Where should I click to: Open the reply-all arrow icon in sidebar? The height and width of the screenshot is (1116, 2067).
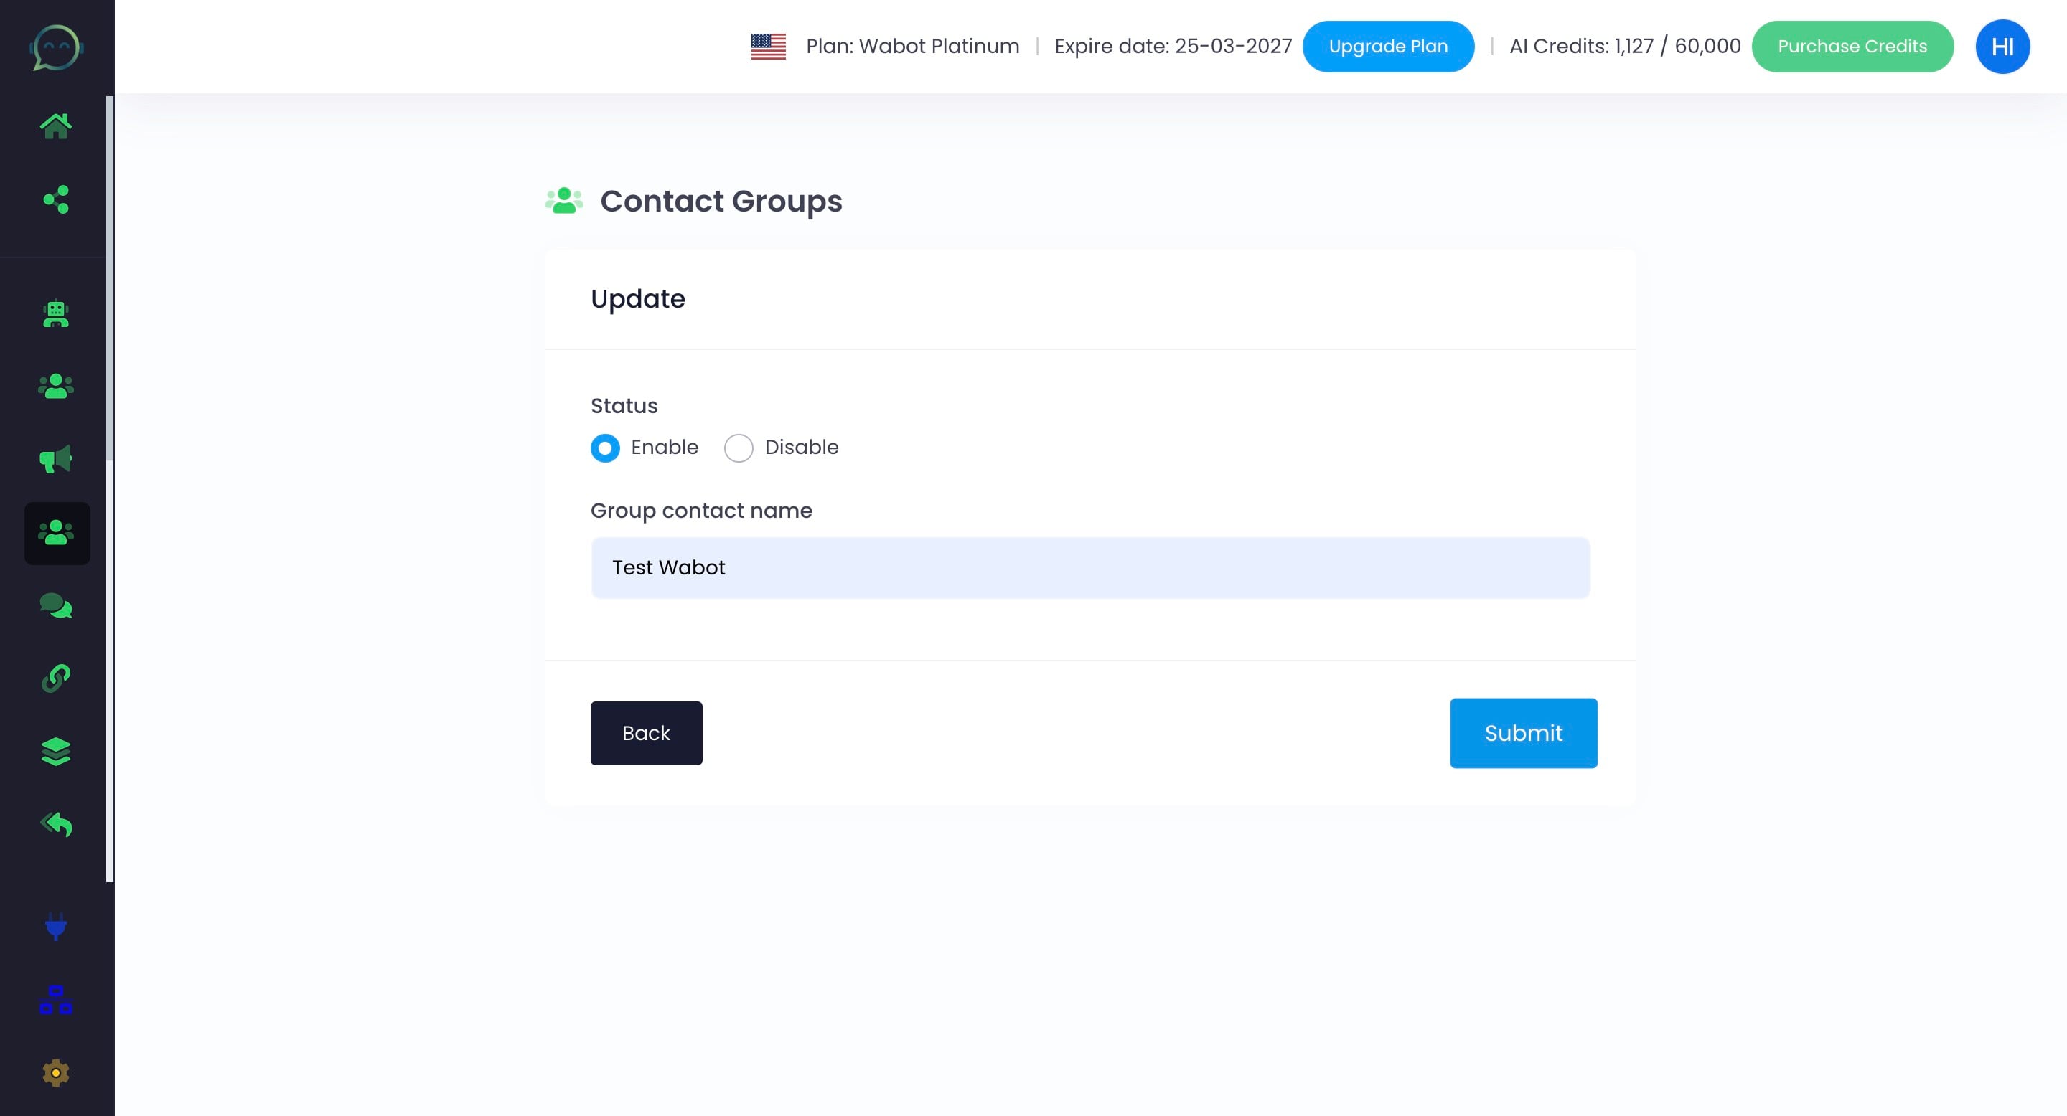55,824
